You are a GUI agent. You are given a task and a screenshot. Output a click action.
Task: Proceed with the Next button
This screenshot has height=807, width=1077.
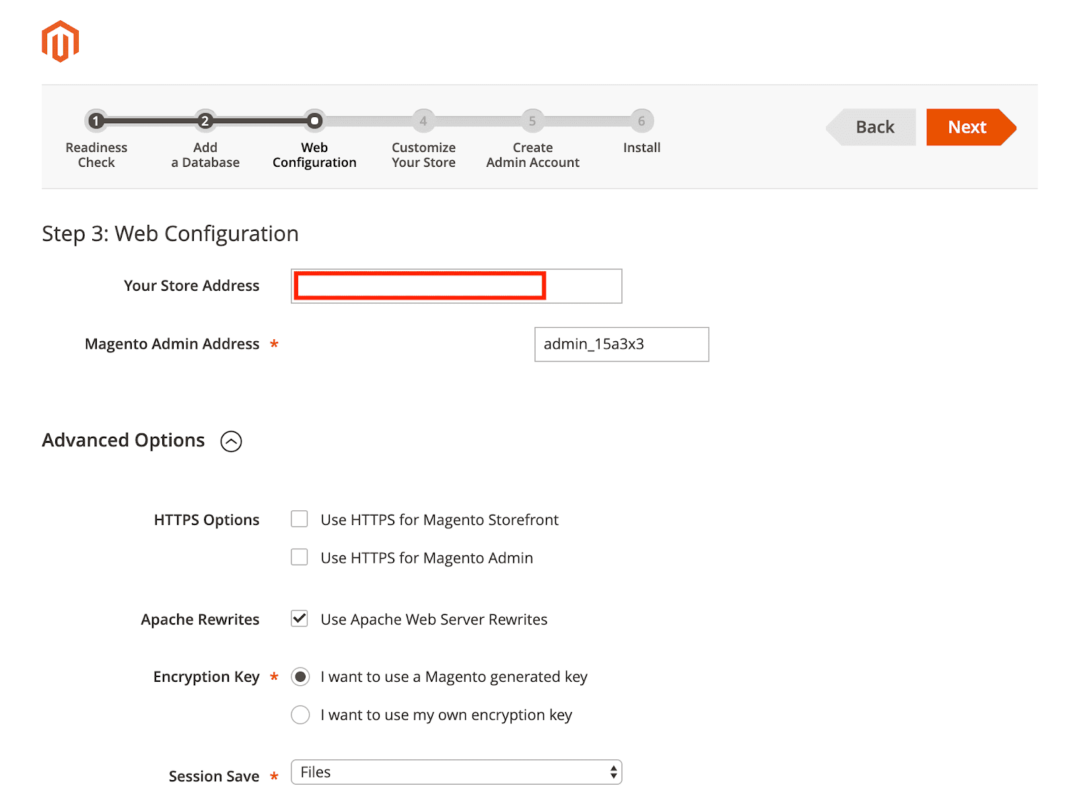point(971,127)
